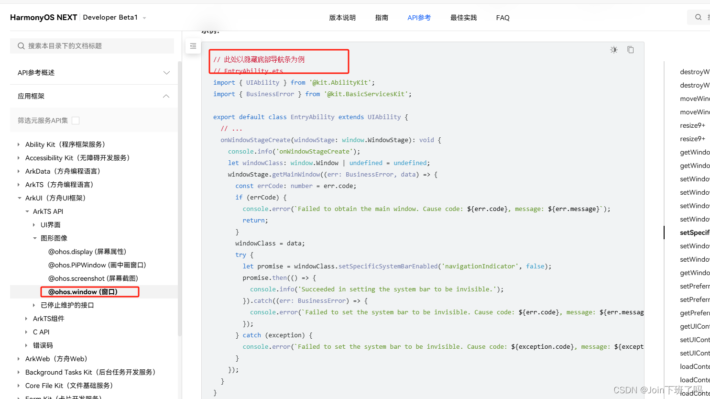Click the API参考概述 section label
This screenshot has width=710, height=399.
pos(36,73)
